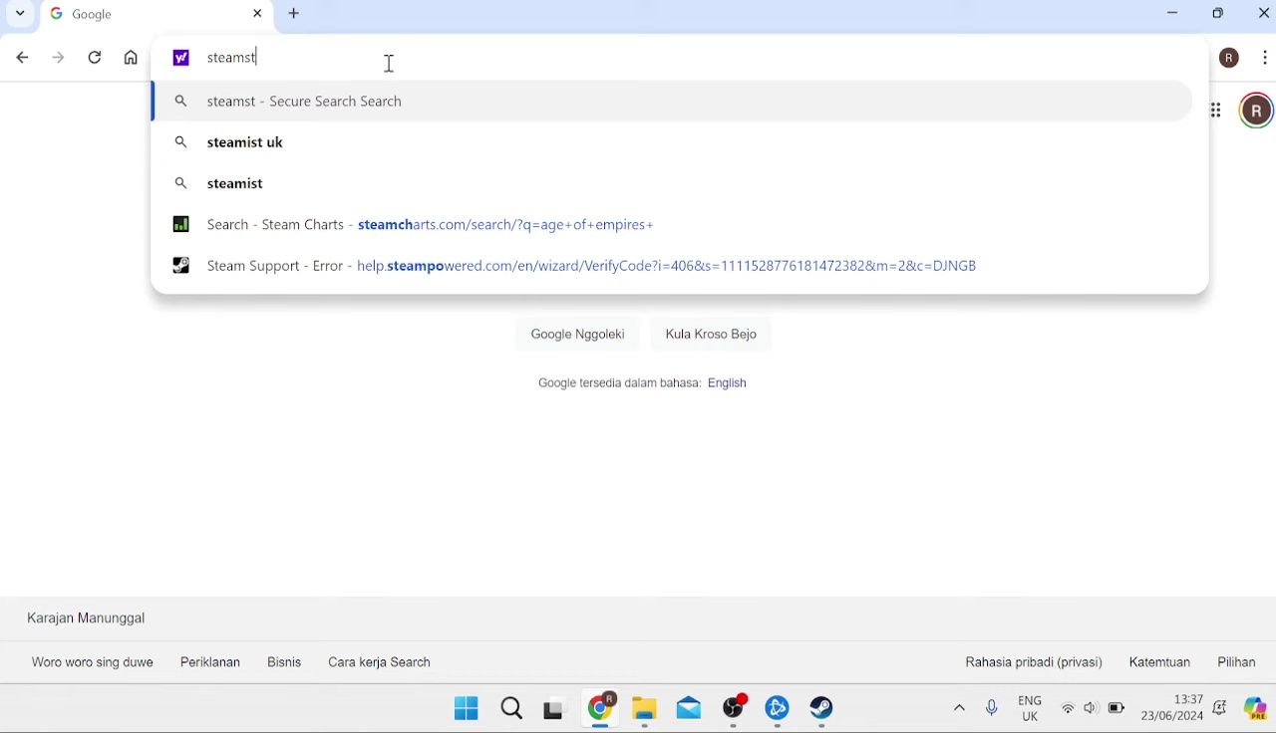Screen dimensions: 1276x733
Task: Open the Pilihan footer menu
Action: 1236,662
